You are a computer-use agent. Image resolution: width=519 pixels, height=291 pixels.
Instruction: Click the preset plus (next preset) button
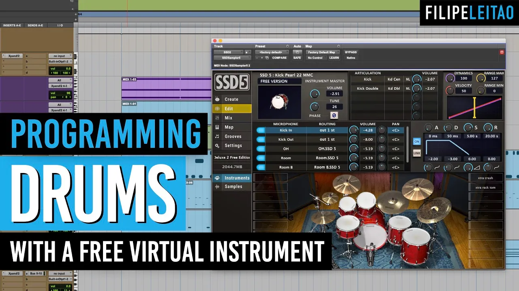[x=262, y=58]
